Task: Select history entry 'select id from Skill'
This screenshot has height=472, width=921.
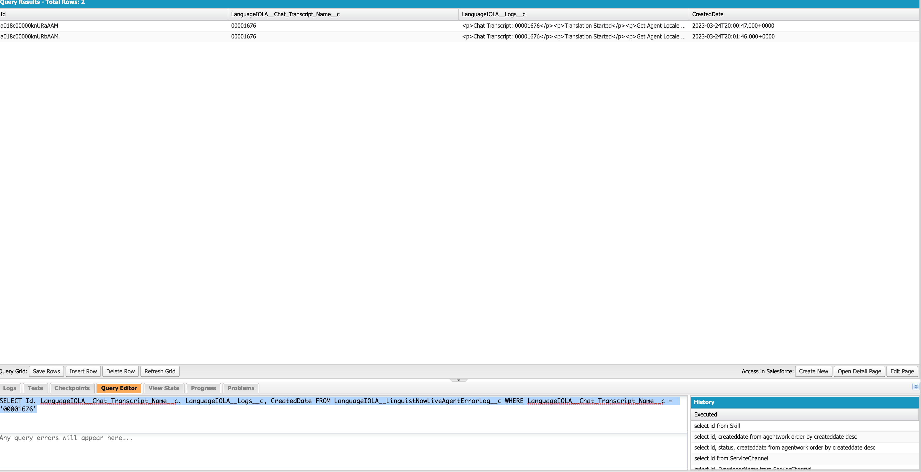Action: point(805,426)
